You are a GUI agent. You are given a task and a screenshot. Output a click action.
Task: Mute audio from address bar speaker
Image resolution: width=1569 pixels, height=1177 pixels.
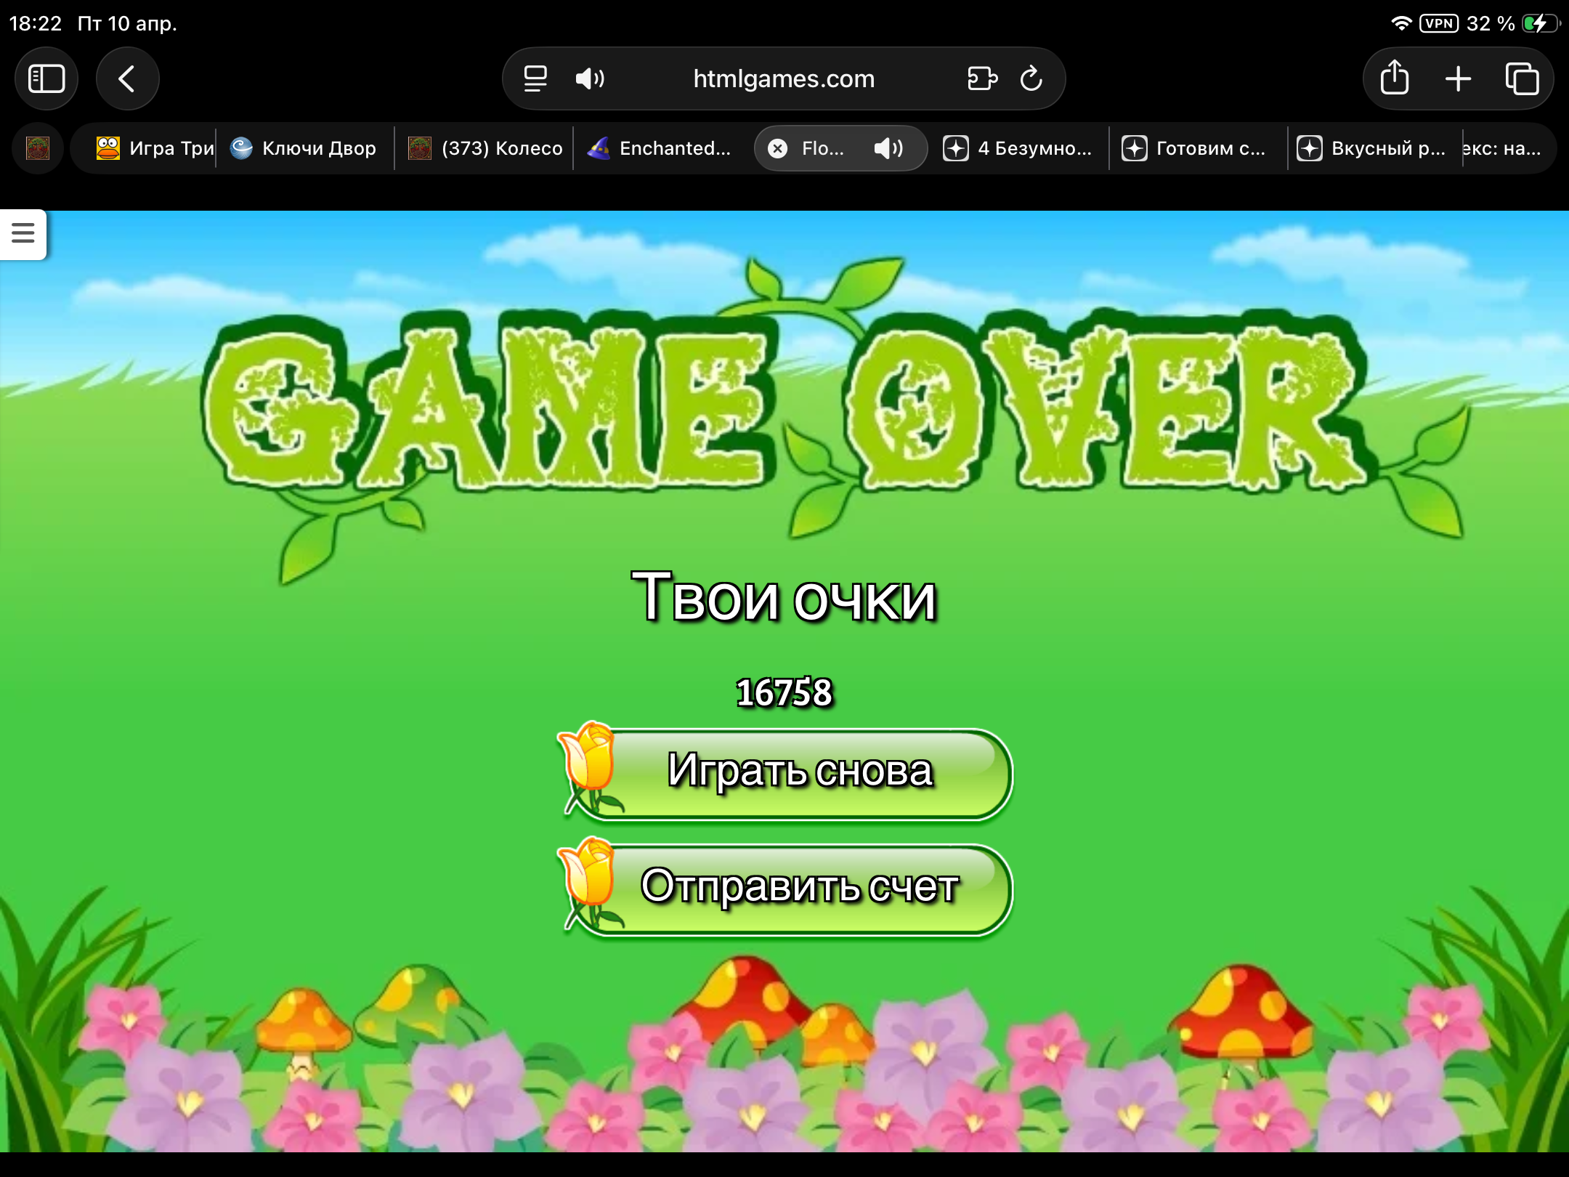point(589,78)
